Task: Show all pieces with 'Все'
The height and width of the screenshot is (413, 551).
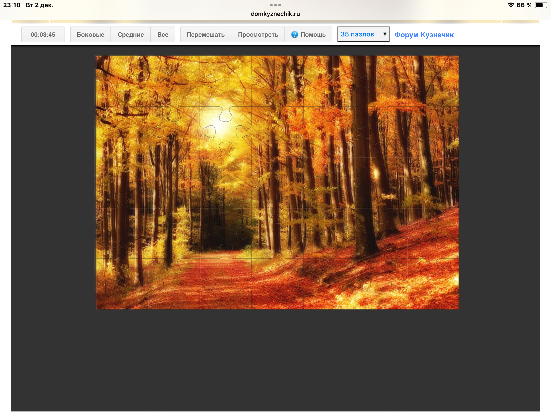Action: point(163,34)
